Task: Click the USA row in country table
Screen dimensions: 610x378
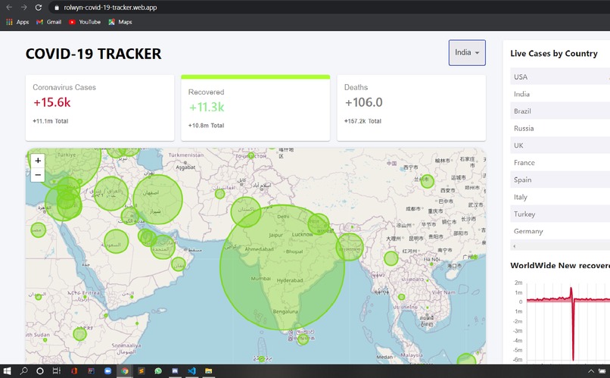Action: click(x=560, y=77)
